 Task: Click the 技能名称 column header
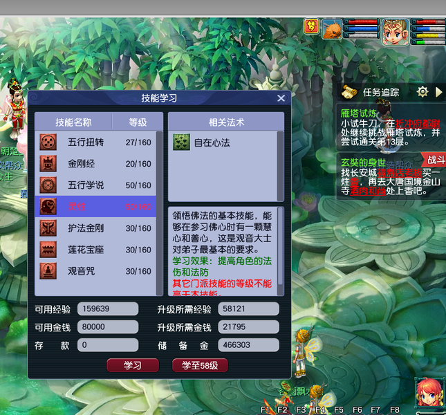tap(73, 122)
